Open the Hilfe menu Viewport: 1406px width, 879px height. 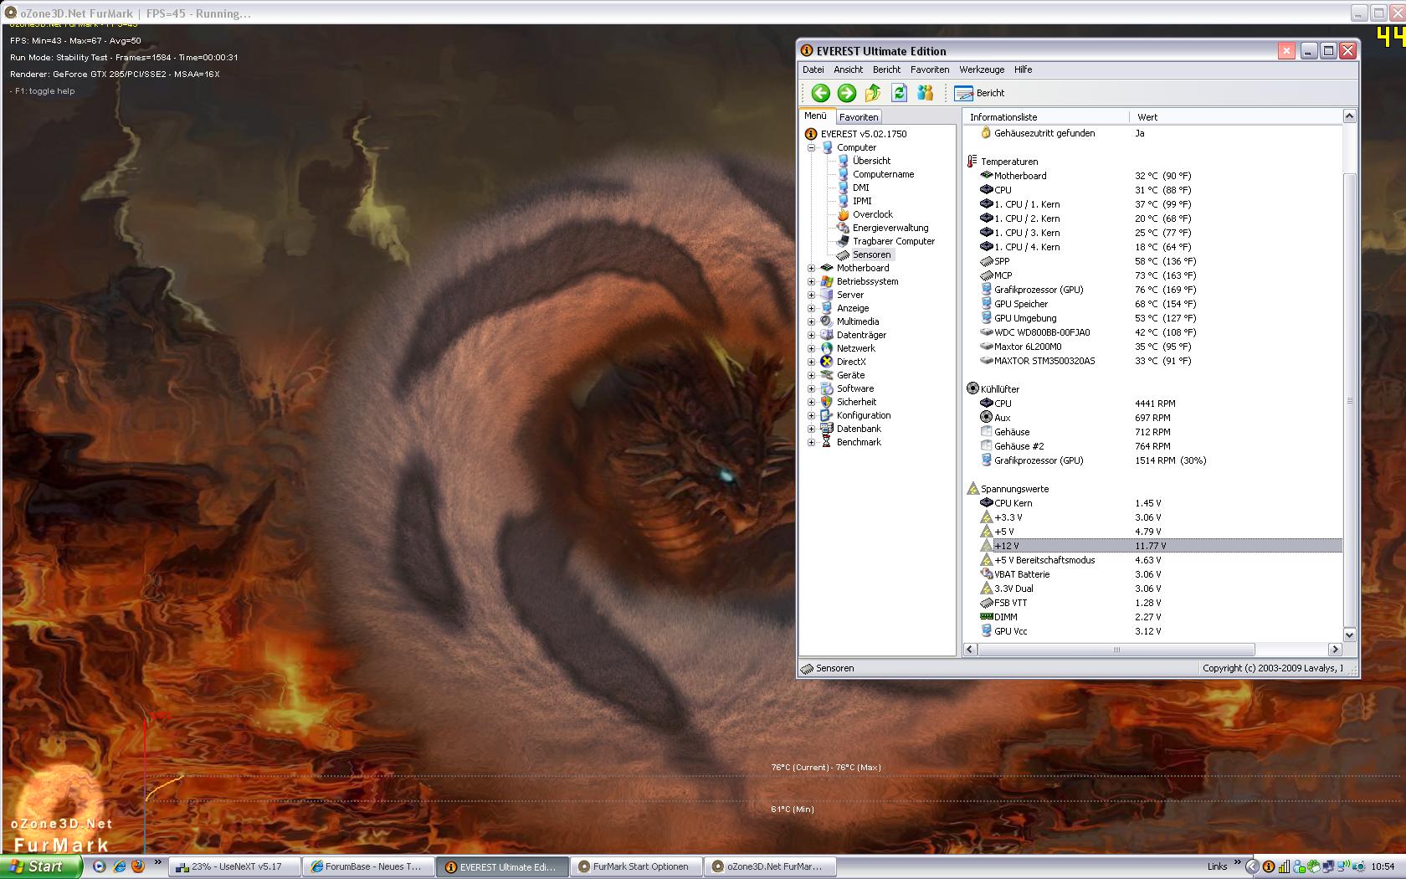1023,69
